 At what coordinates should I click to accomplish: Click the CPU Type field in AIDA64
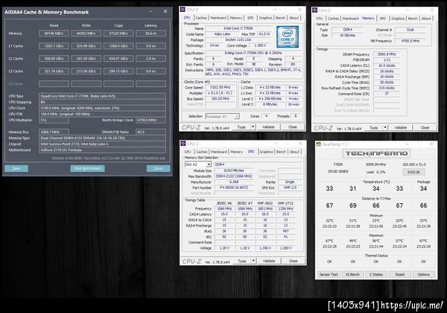(x=102, y=96)
